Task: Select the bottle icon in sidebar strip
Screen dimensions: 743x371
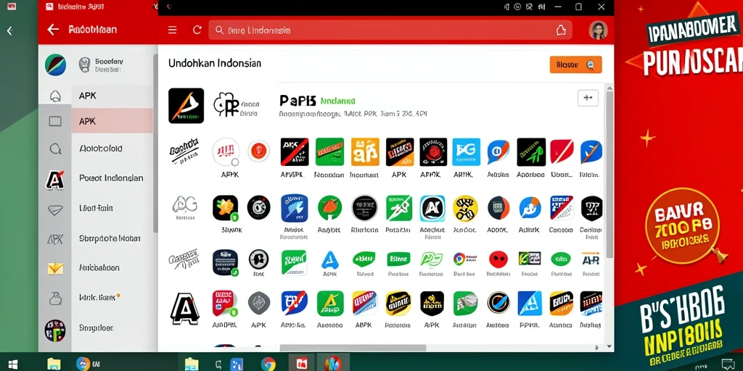Action: click(55, 298)
